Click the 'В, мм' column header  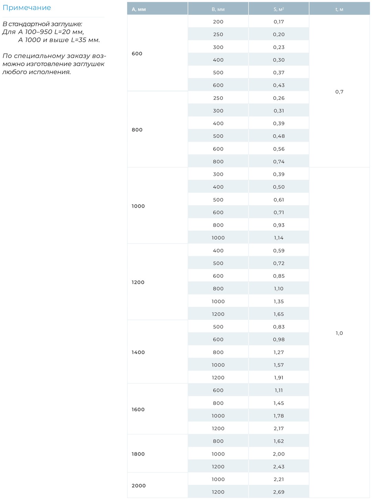click(x=218, y=9)
